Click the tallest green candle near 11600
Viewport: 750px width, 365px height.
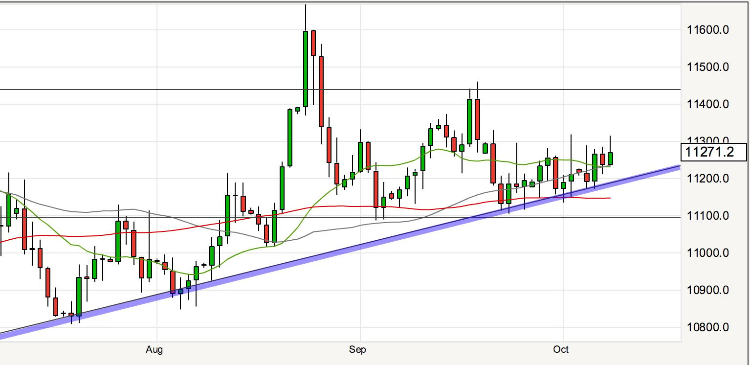tap(306, 68)
